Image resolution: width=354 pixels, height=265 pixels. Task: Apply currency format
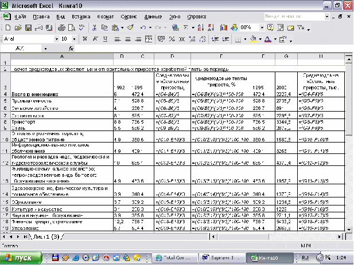[161, 39]
